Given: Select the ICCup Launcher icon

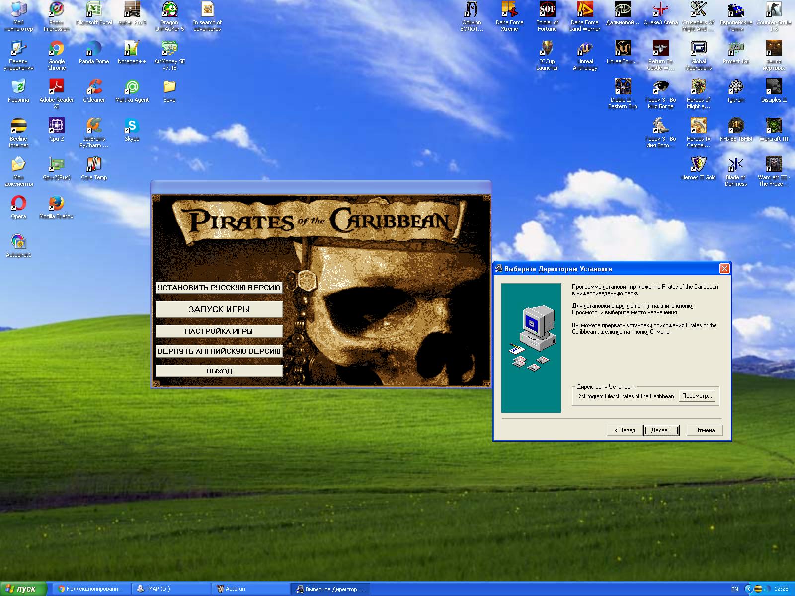Looking at the screenshot, I should point(547,55).
